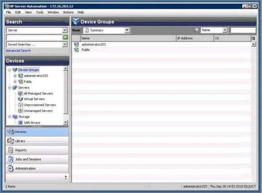Collapse the Servers tree node
The height and width of the screenshot is (193, 262).
click(x=10, y=87)
